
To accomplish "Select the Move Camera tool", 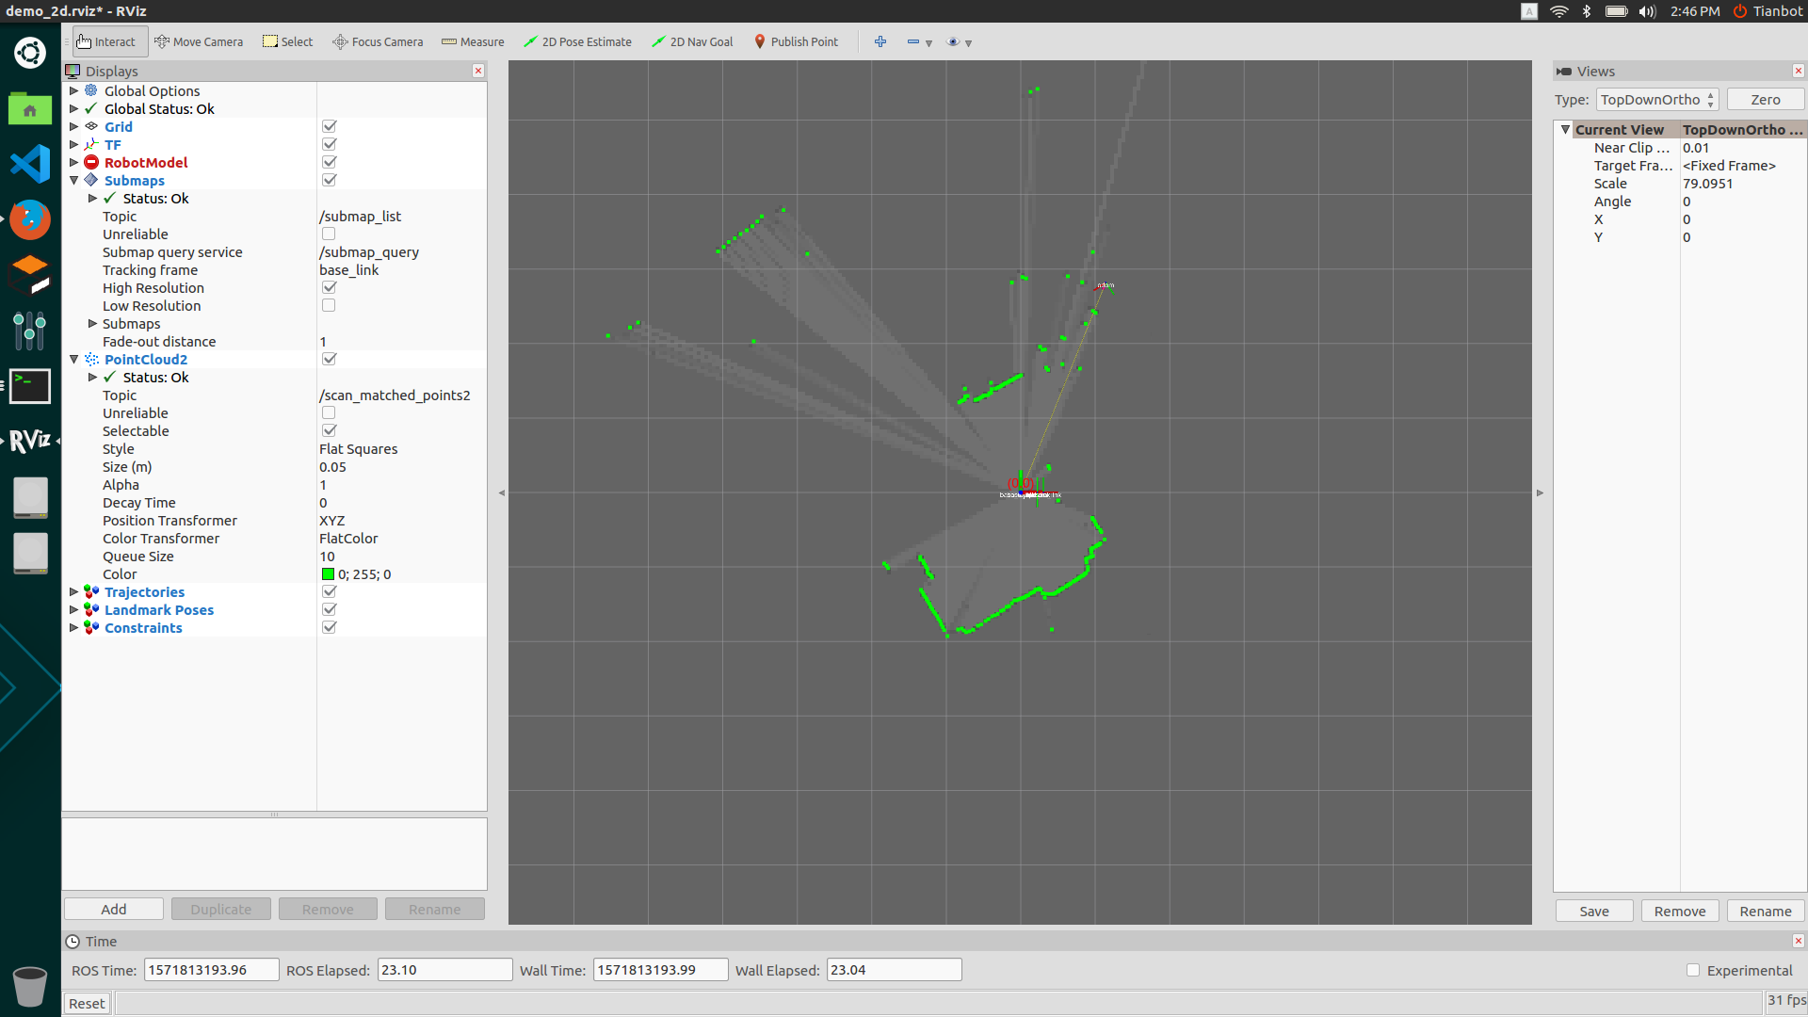I will (199, 41).
